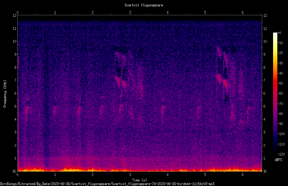The width and height of the screenshot is (288, 186).
Task: Click the '6' tick on the top time axis
Action: pos(243,12)
